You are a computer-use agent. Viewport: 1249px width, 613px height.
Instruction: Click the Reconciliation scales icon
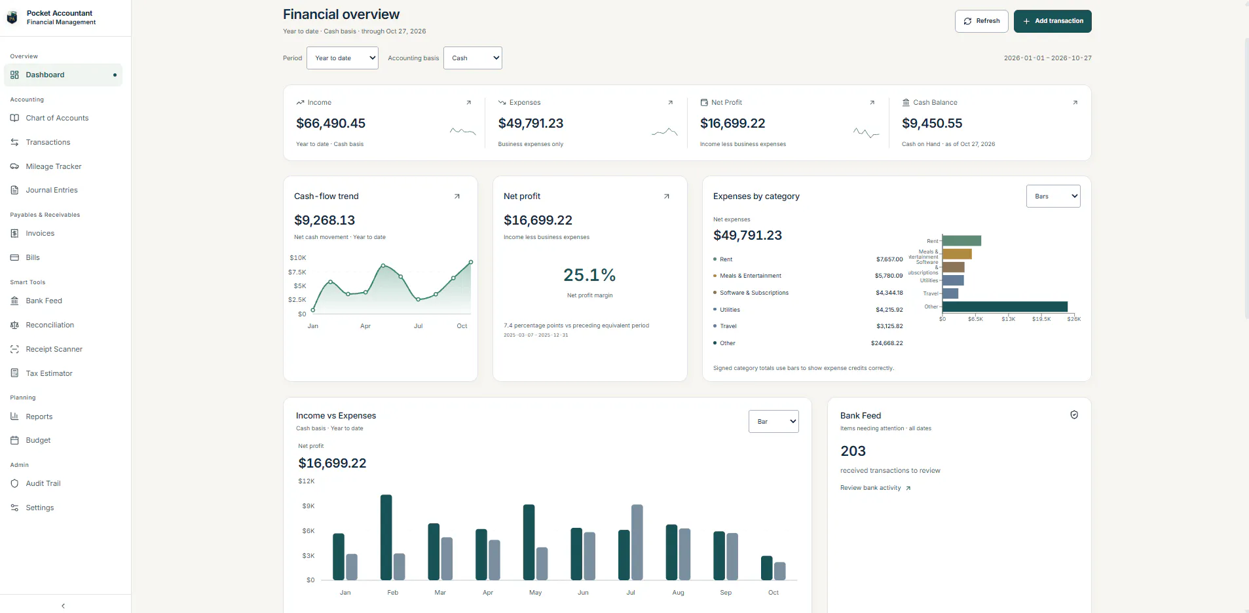[x=14, y=325]
